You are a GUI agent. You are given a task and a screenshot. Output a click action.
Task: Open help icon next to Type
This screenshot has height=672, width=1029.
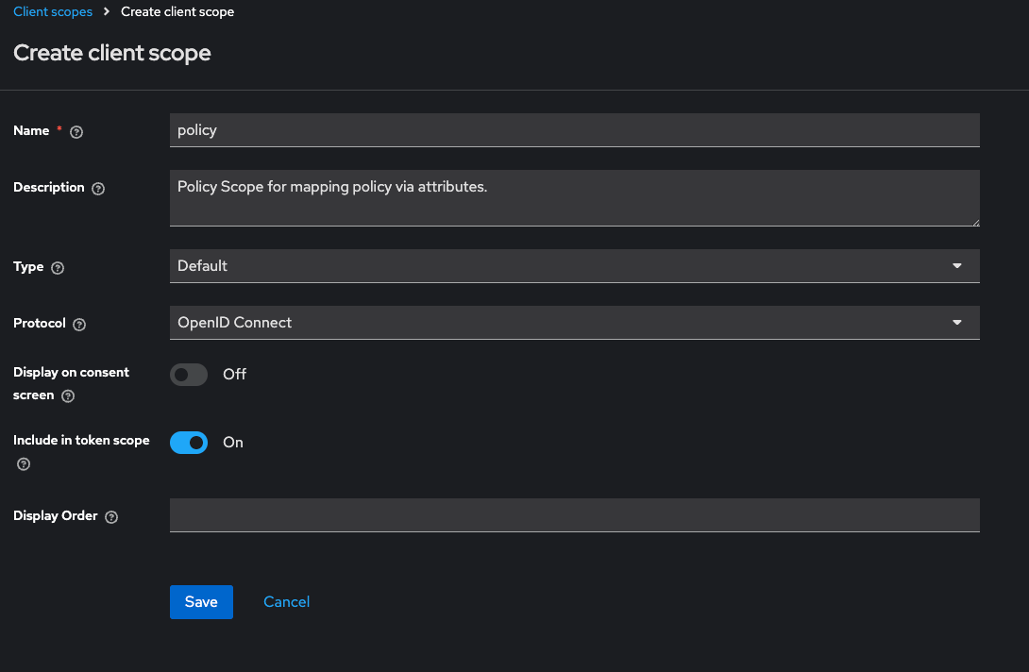pyautogui.click(x=57, y=268)
